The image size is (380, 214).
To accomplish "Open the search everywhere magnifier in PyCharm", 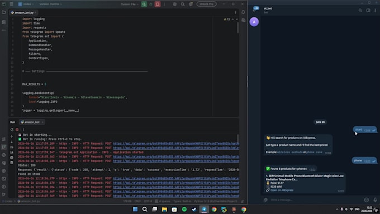I will click(183, 4).
